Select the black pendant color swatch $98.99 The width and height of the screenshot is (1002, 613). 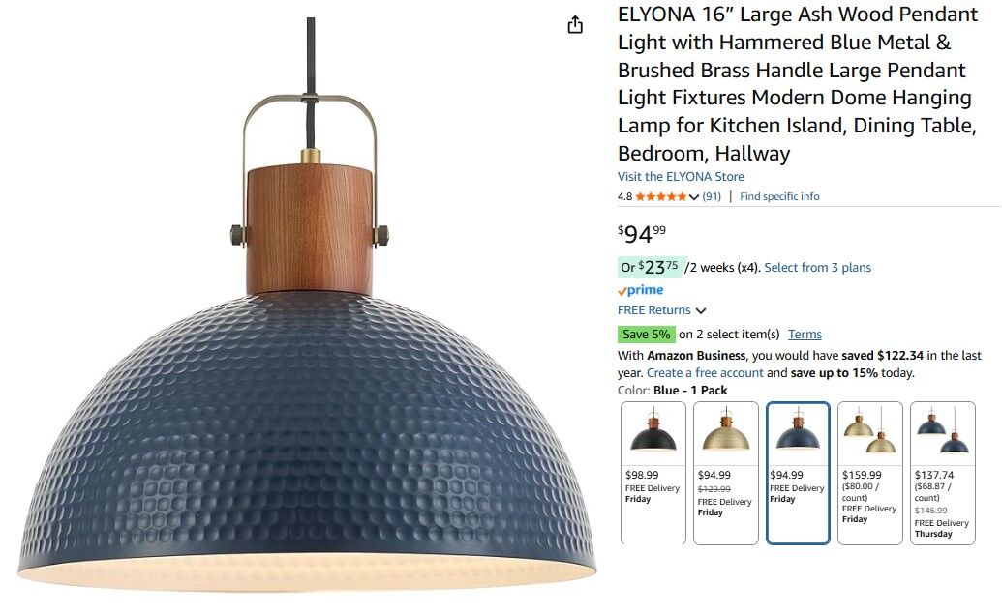coord(653,473)
